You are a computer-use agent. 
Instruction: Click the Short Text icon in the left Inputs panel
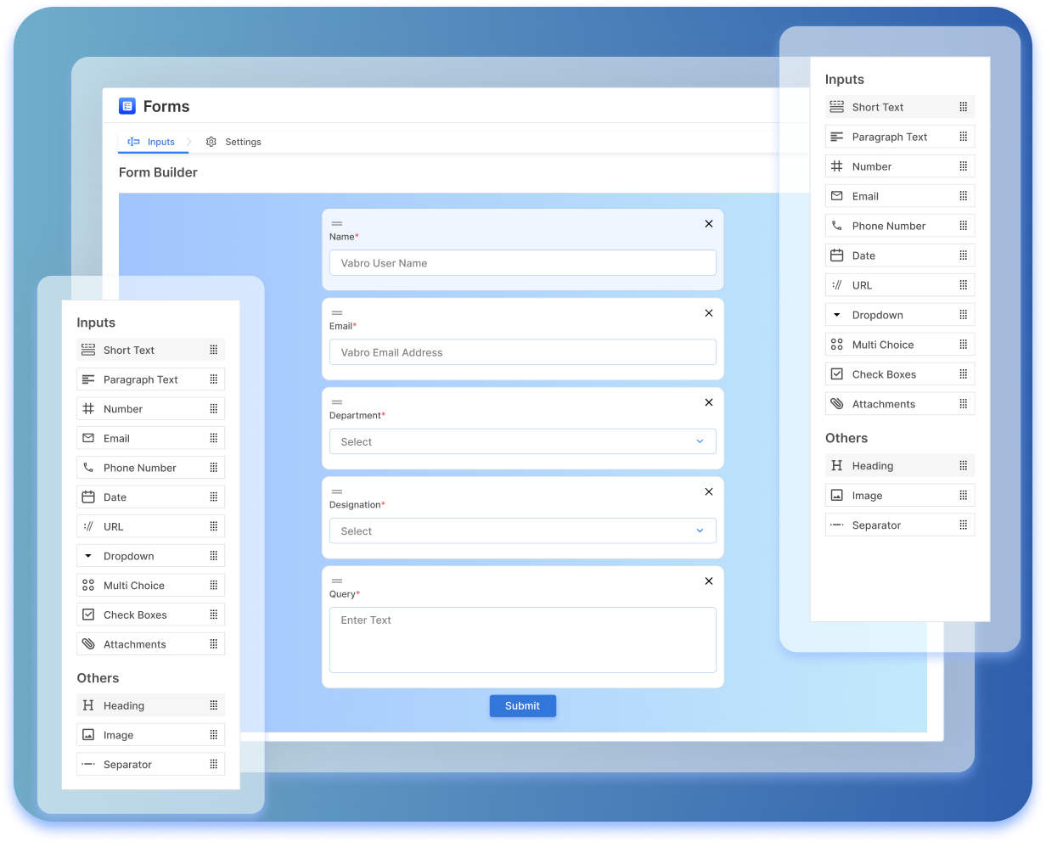[x=88, y=350]
